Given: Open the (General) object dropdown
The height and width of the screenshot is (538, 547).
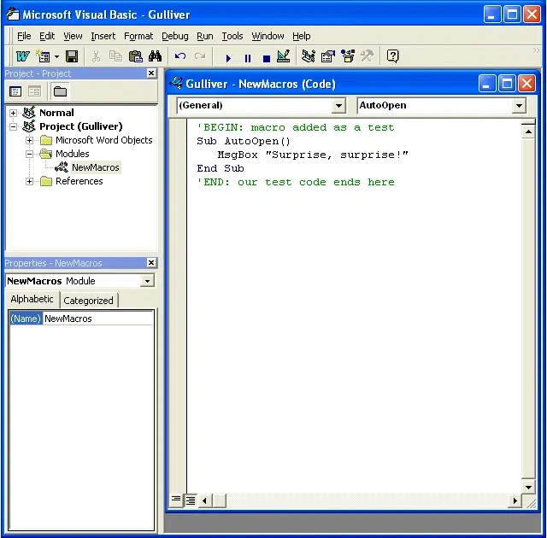Looking at the screenshot, I should pyautogui.click(x=338, y=106).
